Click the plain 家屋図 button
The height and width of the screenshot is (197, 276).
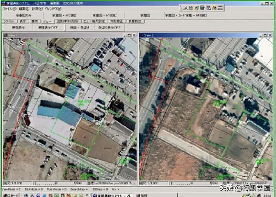click(x=145, y=15)
